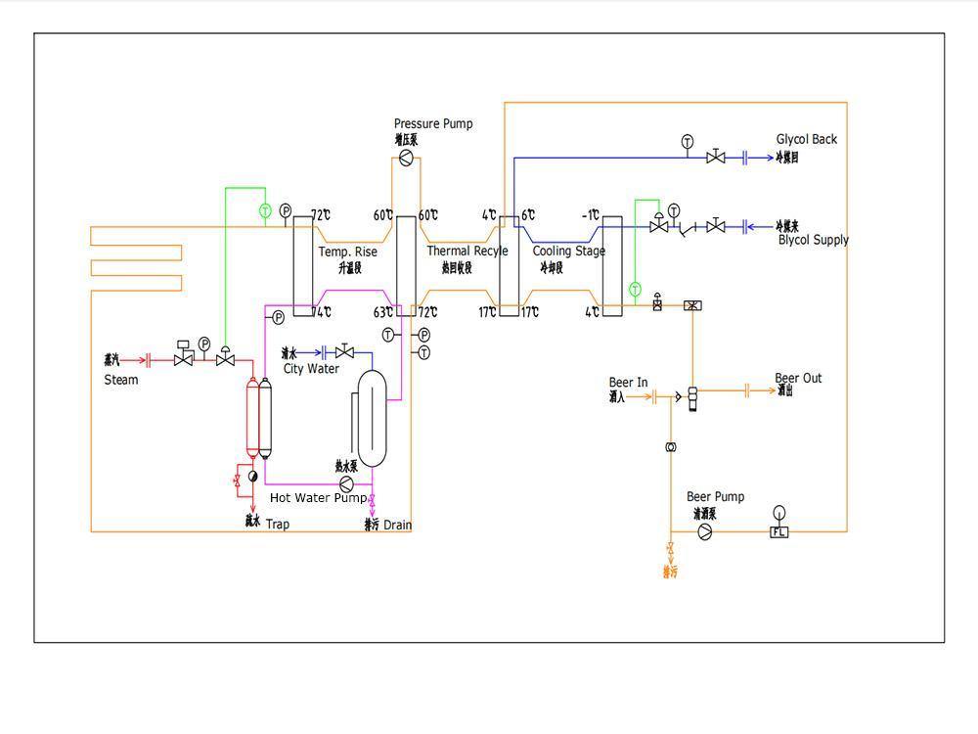The image size is (978, 734).
Task: Click the Drain label text
Action: pyautogui.click(x=397, y=526)
